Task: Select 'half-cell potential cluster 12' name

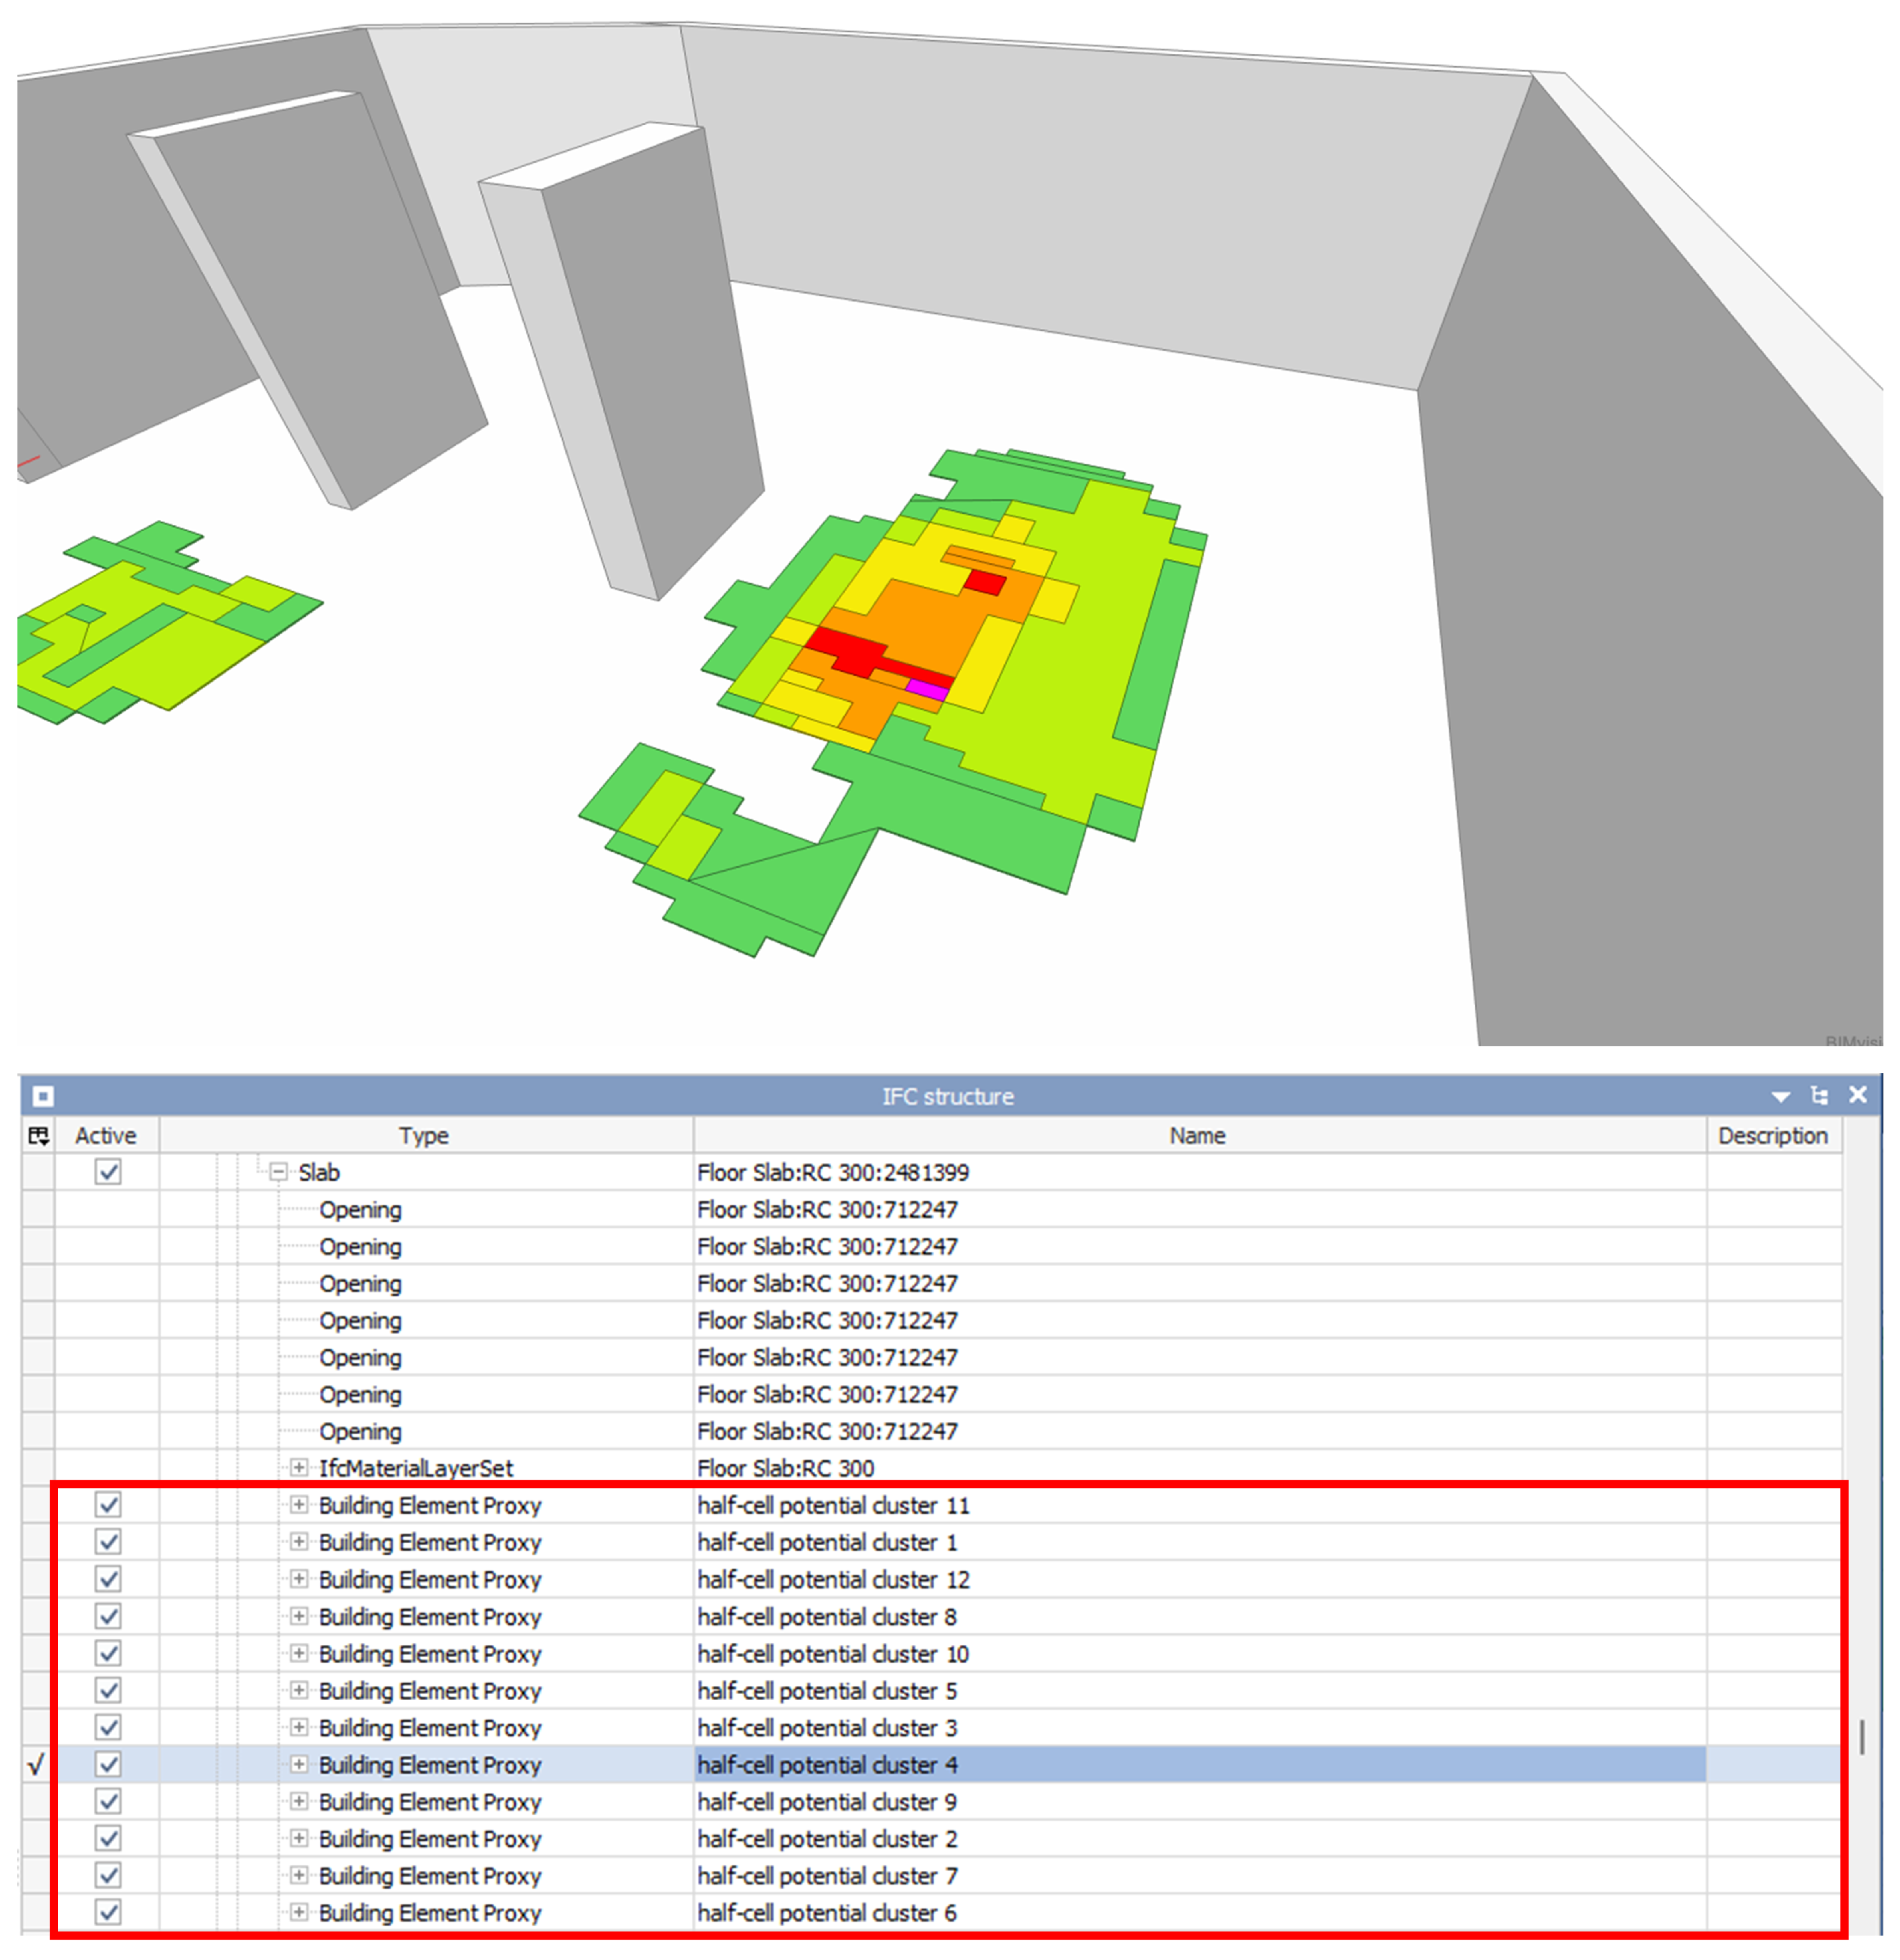Action: pos(834,1579)
